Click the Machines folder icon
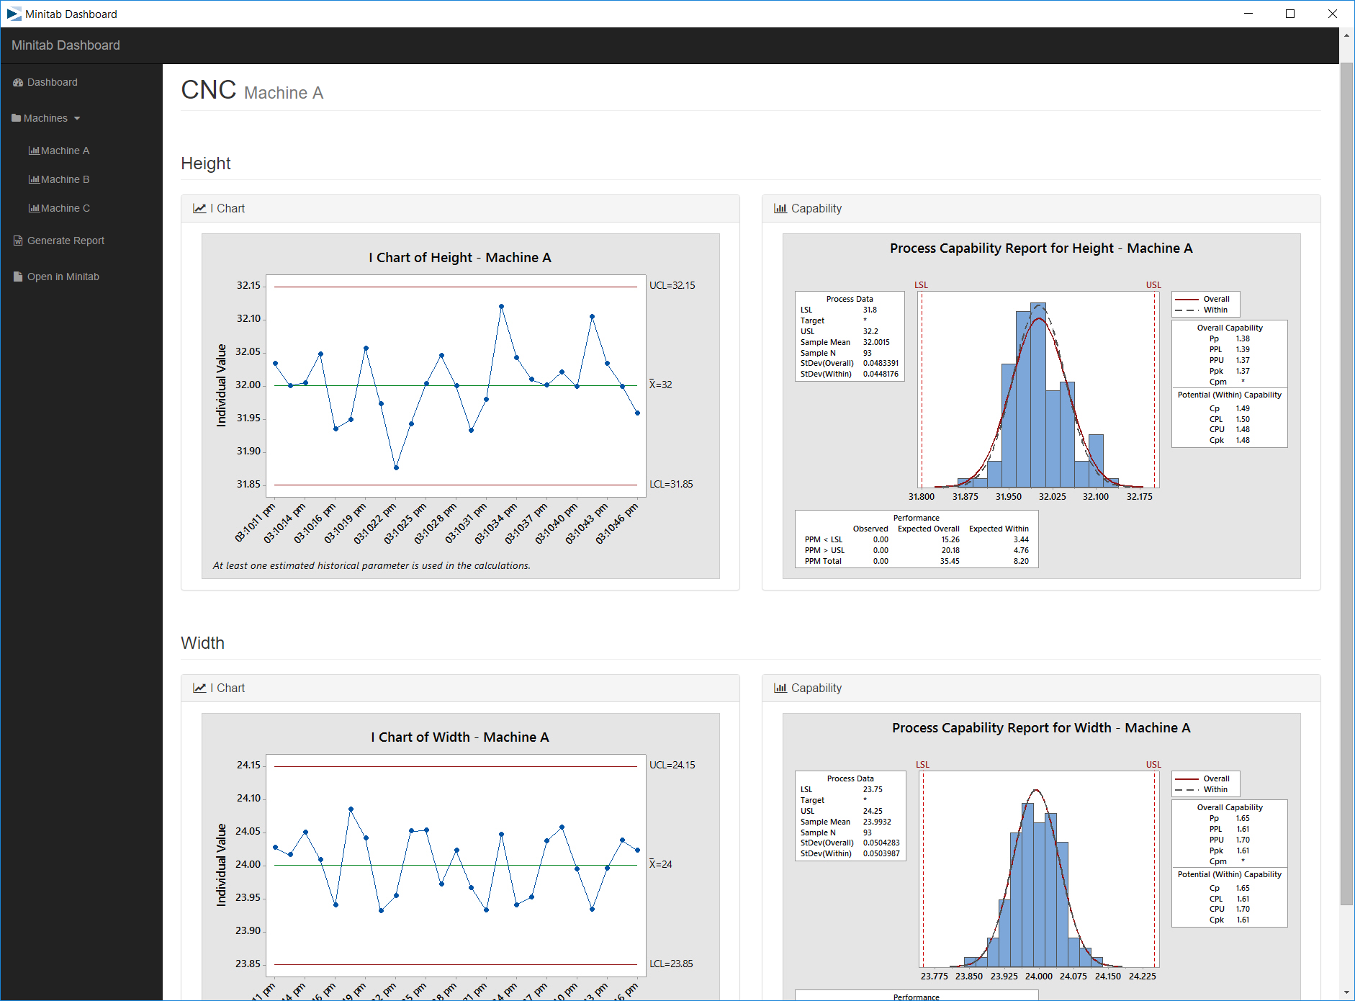The height and width of the screenshot is (1001, 1355). tap(17, 118)
